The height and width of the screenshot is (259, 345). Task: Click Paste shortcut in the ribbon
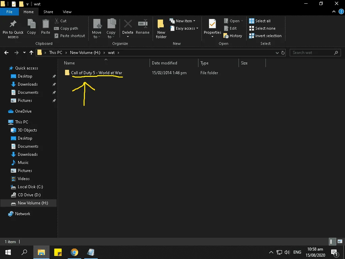[x=69, y=36]
